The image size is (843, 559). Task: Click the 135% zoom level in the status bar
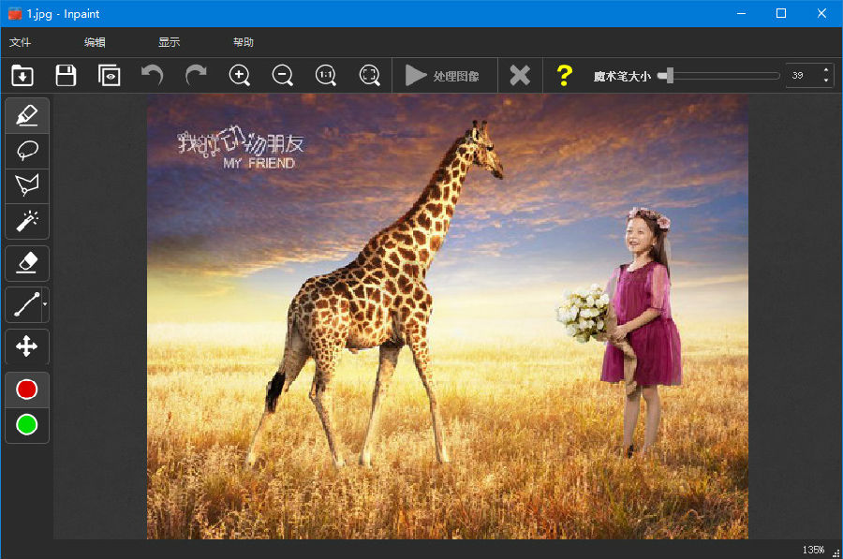tap(813, 550)
